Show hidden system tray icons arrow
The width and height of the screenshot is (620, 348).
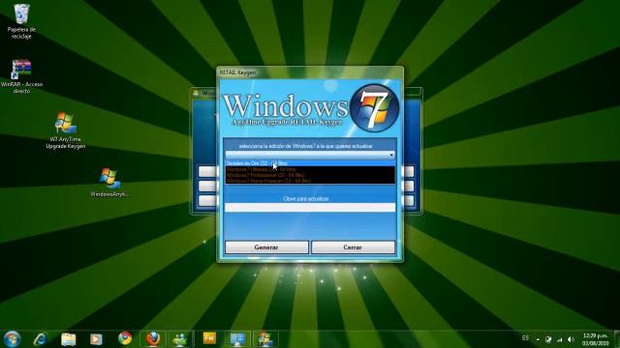tap(538, 339)
